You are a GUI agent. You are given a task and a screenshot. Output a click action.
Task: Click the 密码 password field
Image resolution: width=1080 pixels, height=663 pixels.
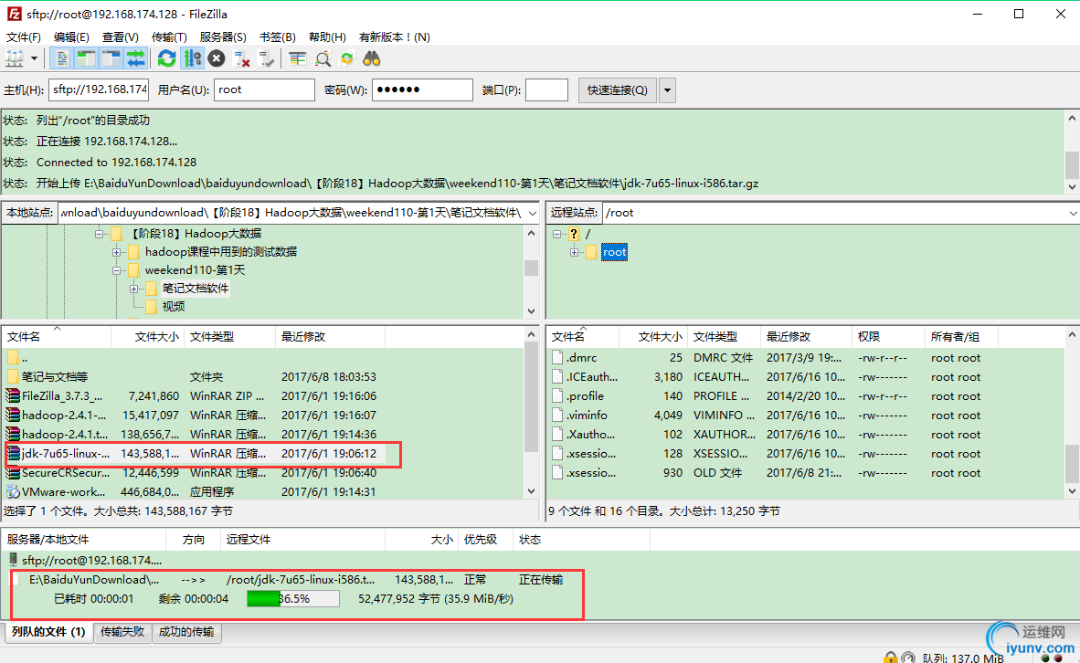pyautogui.click(x=422, y=89)
